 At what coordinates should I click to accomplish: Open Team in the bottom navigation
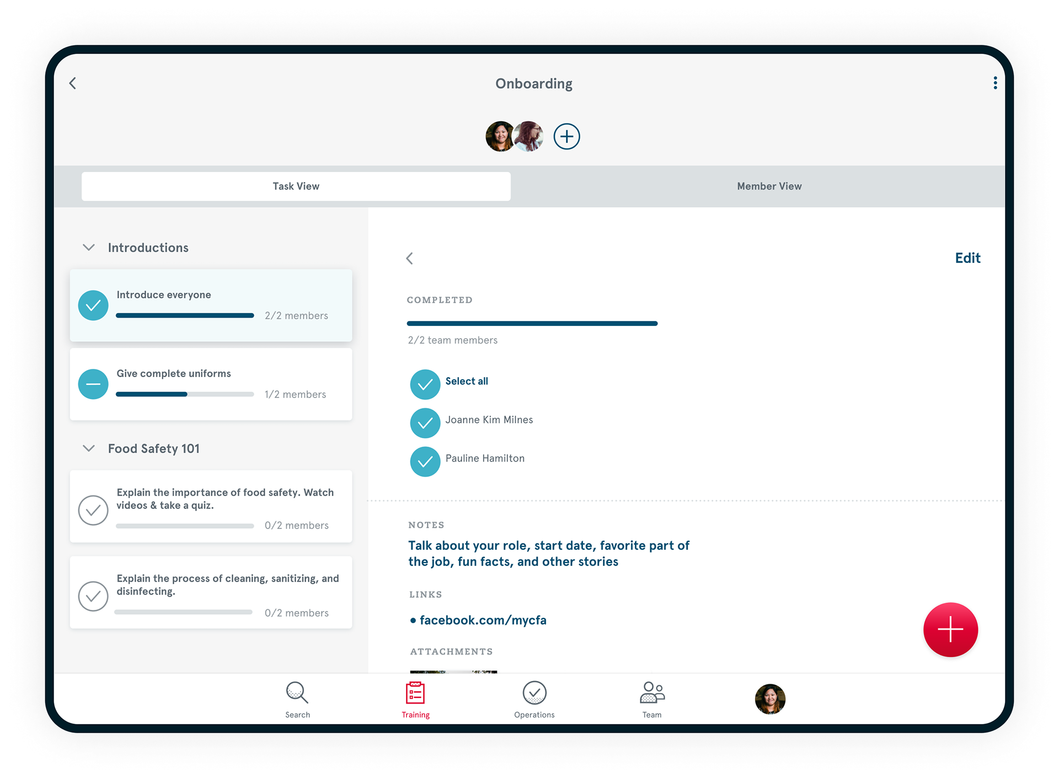[652, 700]
